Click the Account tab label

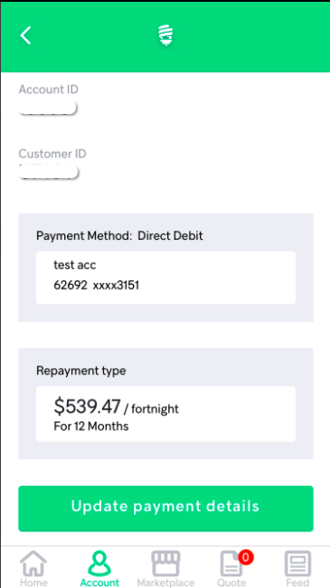pos(99,583)
